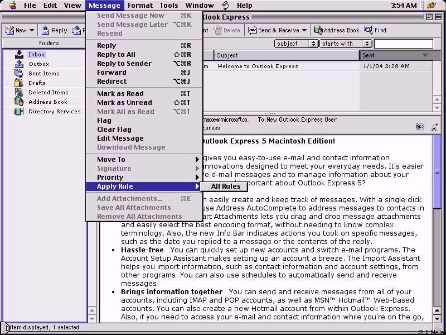Select the Drafts folder icon

19,83
